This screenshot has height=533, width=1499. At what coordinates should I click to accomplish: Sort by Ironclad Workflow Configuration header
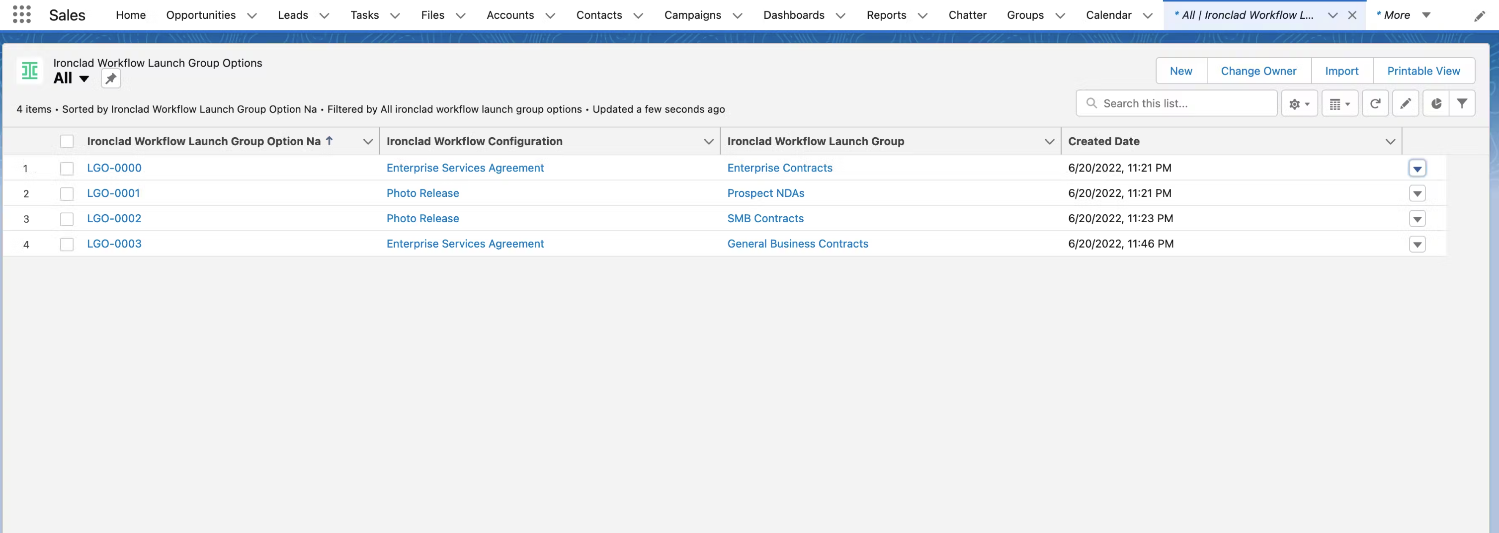click(474, 141)
